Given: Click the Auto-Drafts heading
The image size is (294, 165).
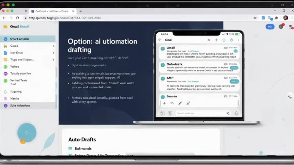Looking at the screenshot, I should pyautogui.click(x=82, y=139).
